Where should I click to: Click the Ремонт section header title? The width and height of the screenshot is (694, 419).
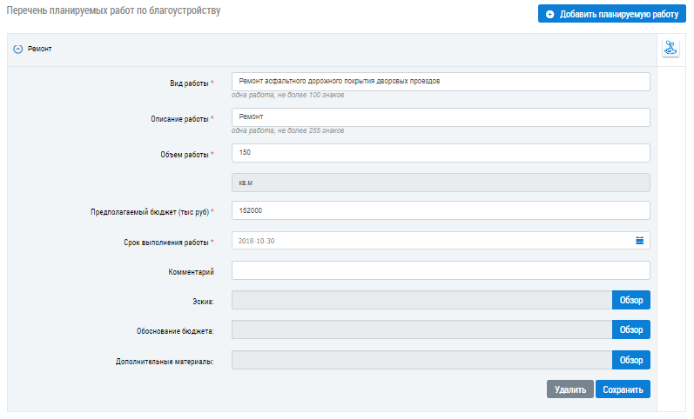click(40, 50)
